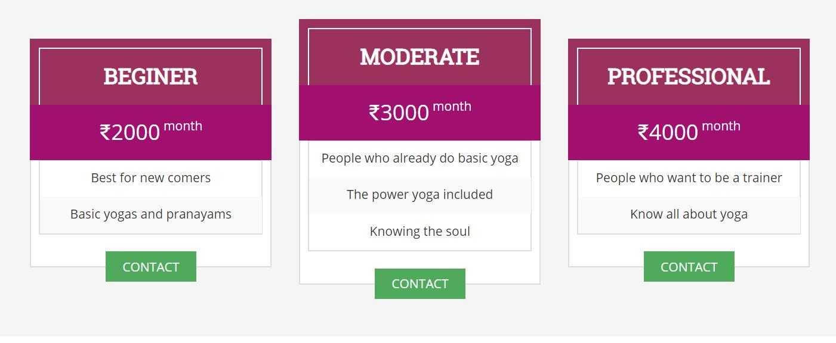
Task: Select the "Basic yogas and pranayams" feature
Action: pyautogui.click(x=150, y=214)
